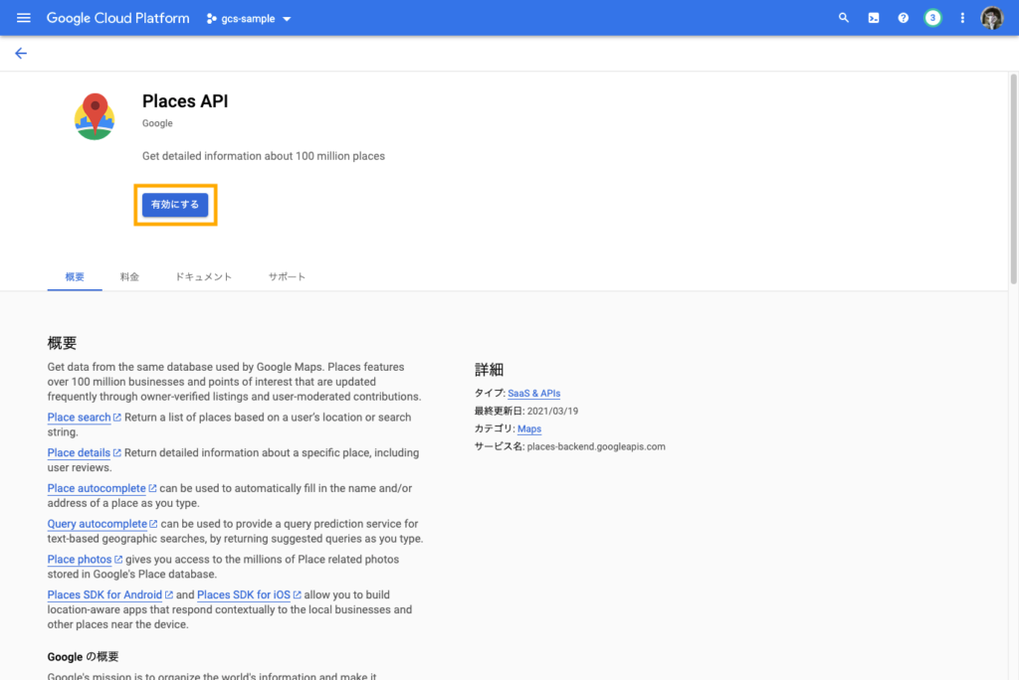Viewport: 1019px width, 680px height.
Task: Click the Places API map pin logo
Action: click(x=95, y=116)
